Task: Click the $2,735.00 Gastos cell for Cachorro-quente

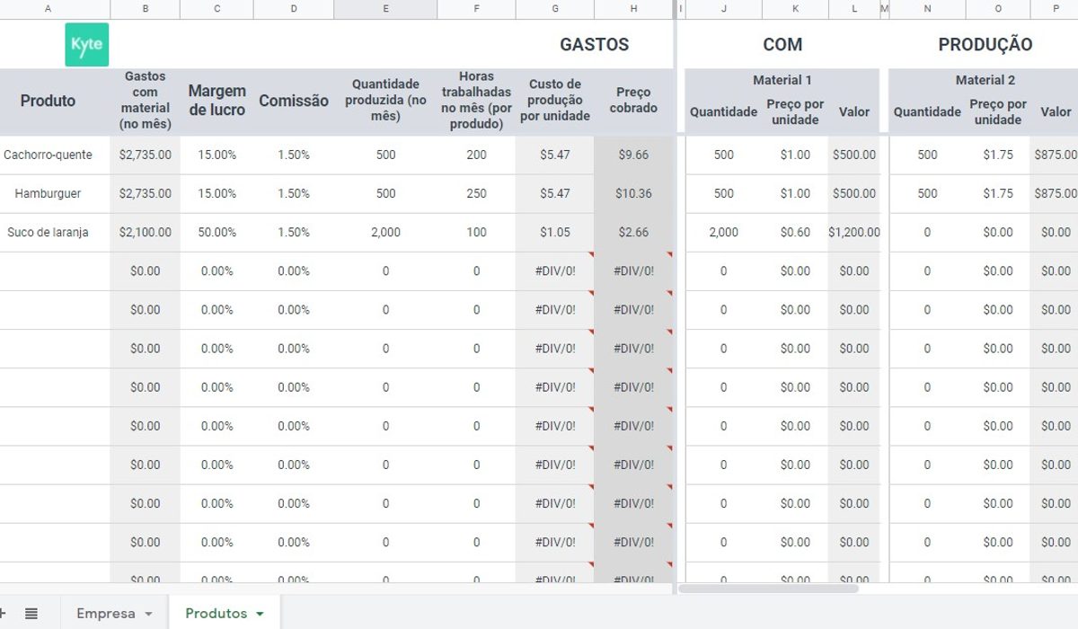Action: coord(145,155)
